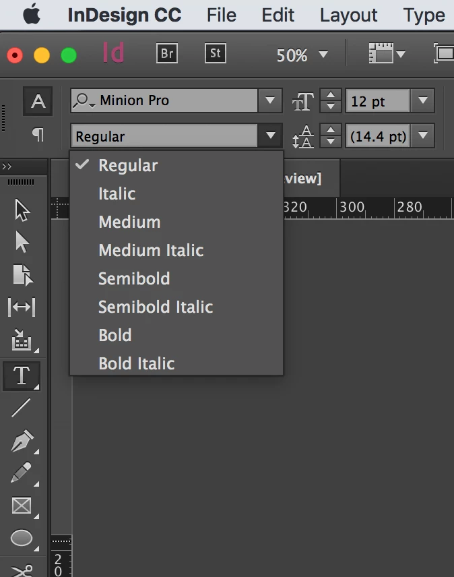454x577 pixels.
Task: Click the 12 pt font size field
Action: (x=377, y=101)
